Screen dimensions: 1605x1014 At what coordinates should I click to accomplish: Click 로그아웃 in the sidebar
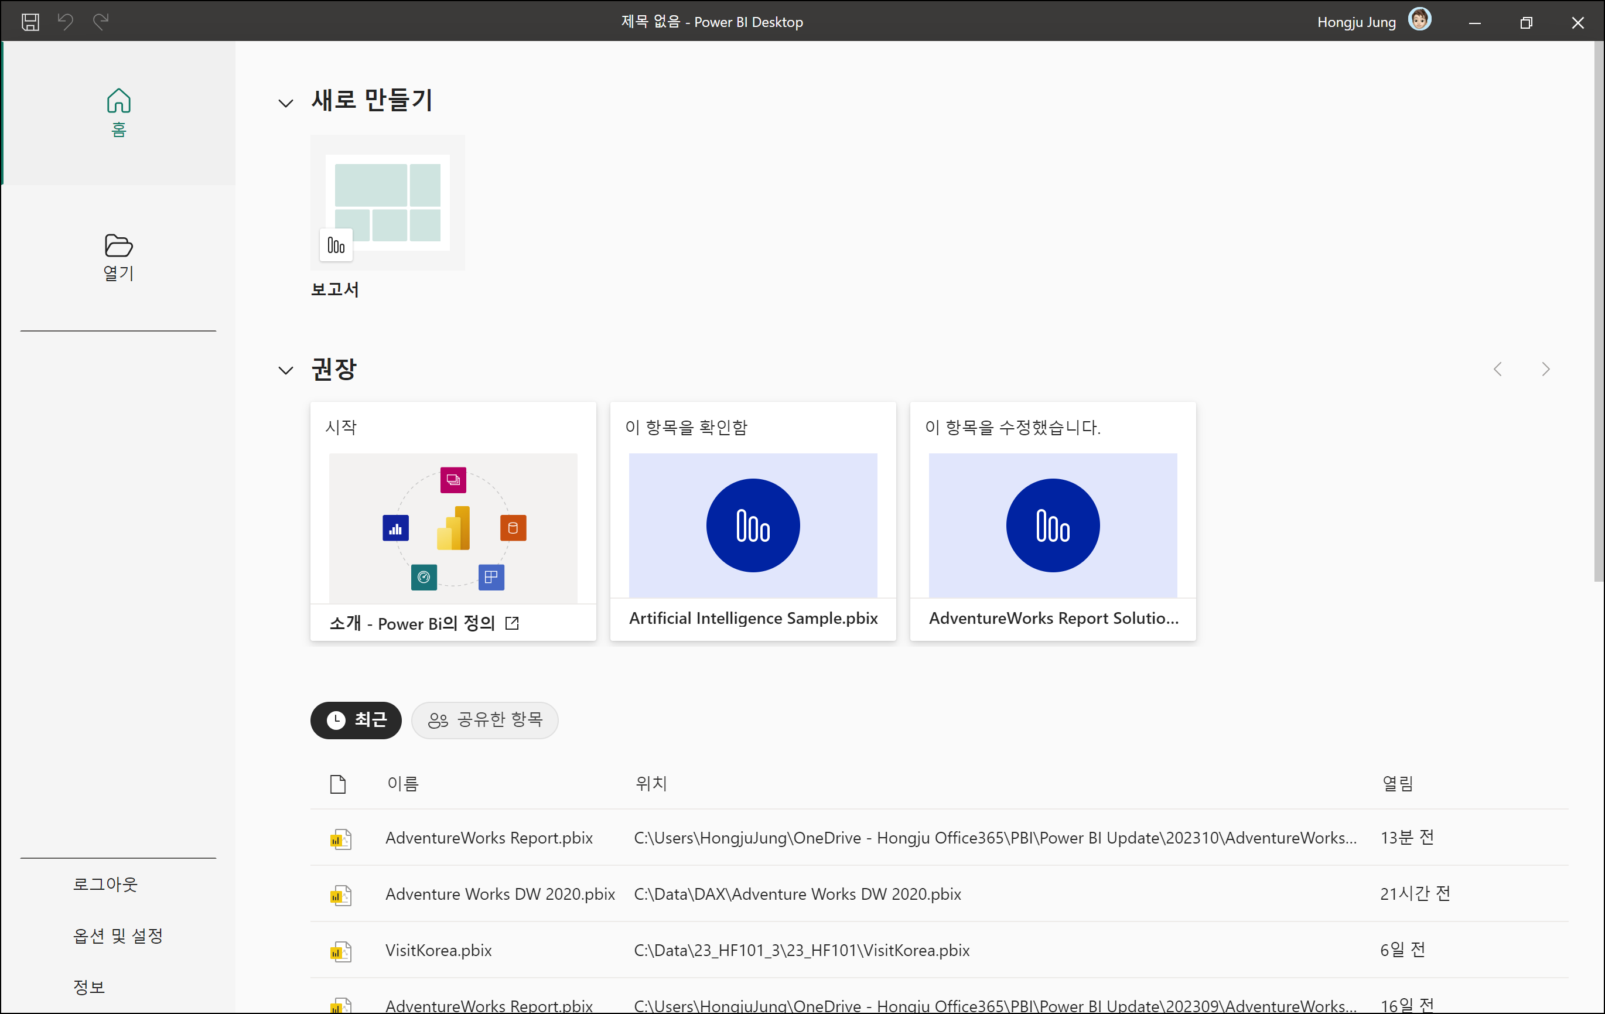[105, 884]
